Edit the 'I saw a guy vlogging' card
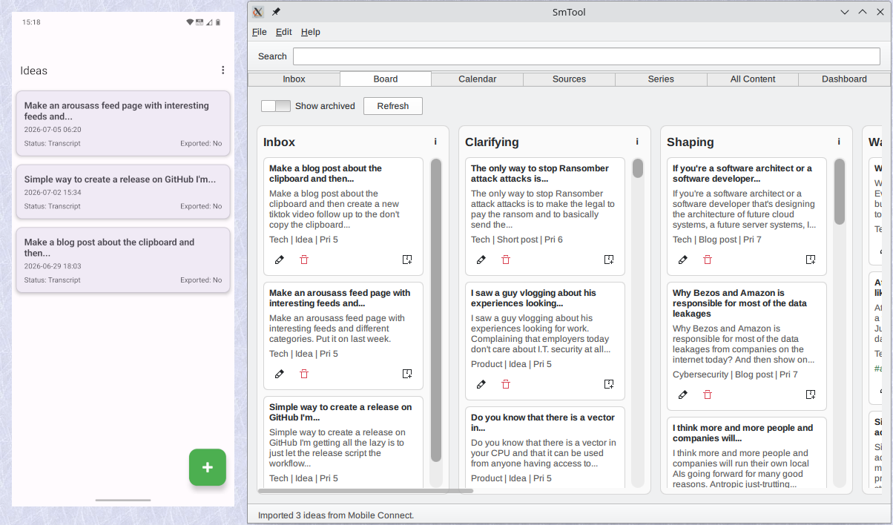 481,384
